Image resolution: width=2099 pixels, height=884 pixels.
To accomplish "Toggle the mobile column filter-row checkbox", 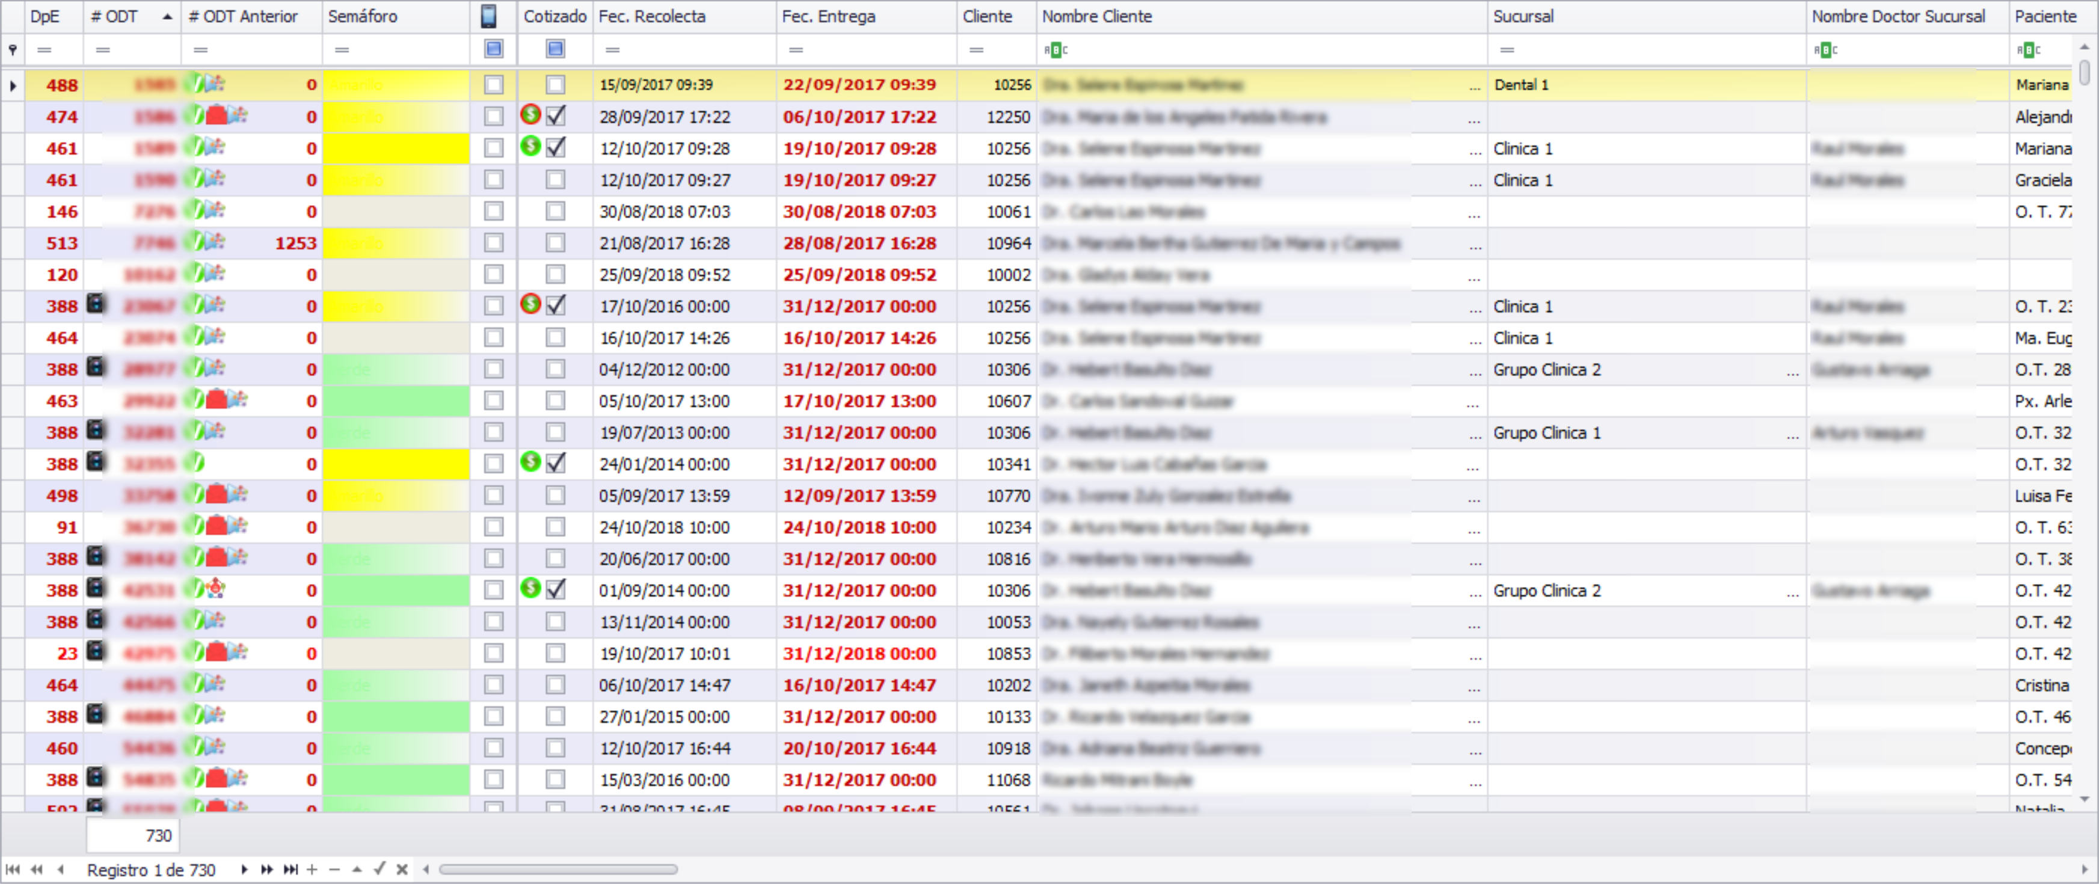I will 494,49.
